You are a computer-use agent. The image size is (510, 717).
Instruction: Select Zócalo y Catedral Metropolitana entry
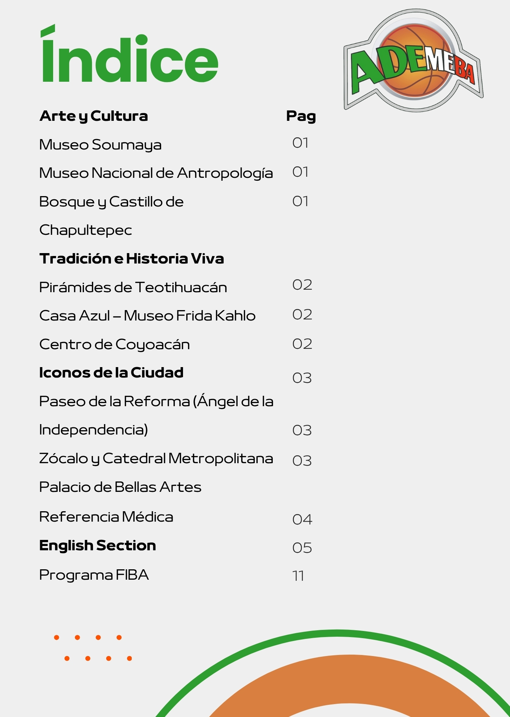click(x=156, y=459)
